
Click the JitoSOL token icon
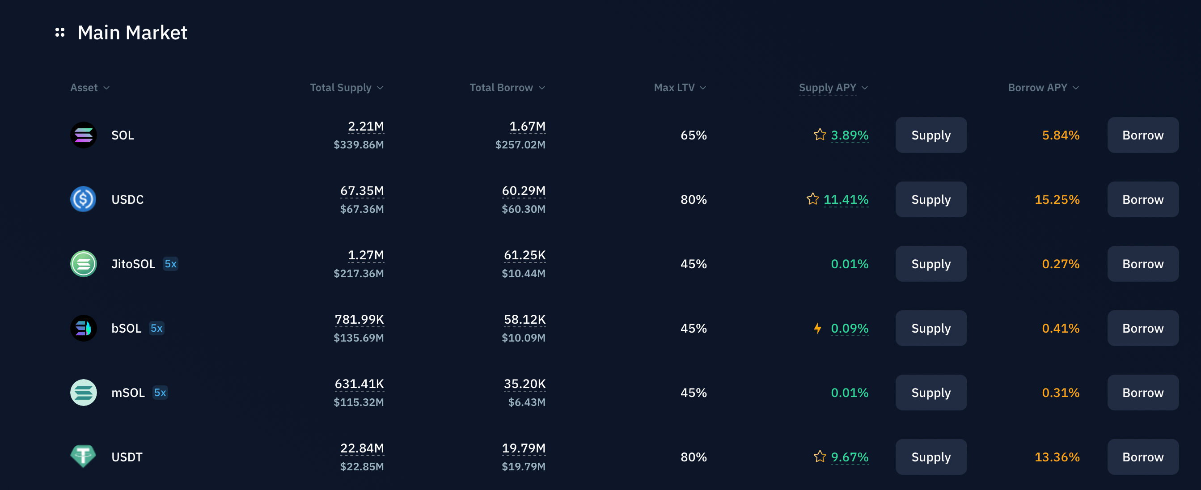point(84,264)
